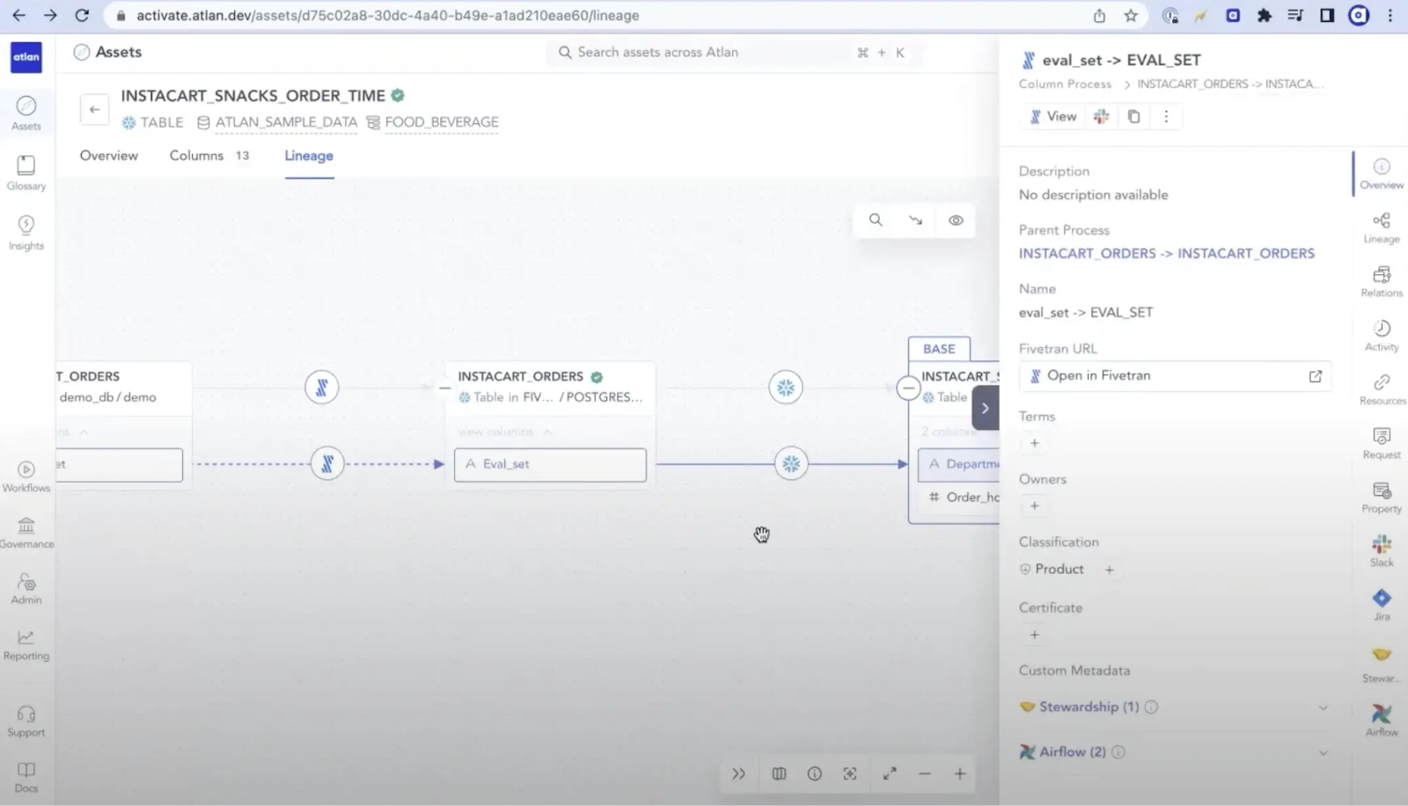Click the lineage impact arrow icon
Viewport: 1408px width, 806px height.
[915, 220]
